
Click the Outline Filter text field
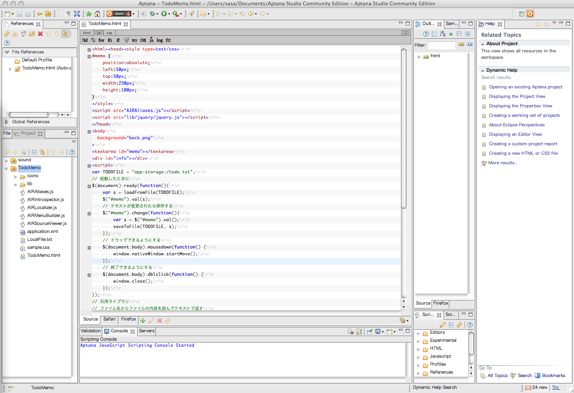(441, 45)
